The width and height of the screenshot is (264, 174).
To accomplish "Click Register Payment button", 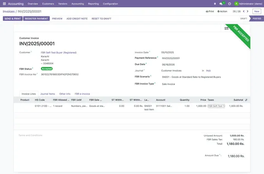I will 36,19.
